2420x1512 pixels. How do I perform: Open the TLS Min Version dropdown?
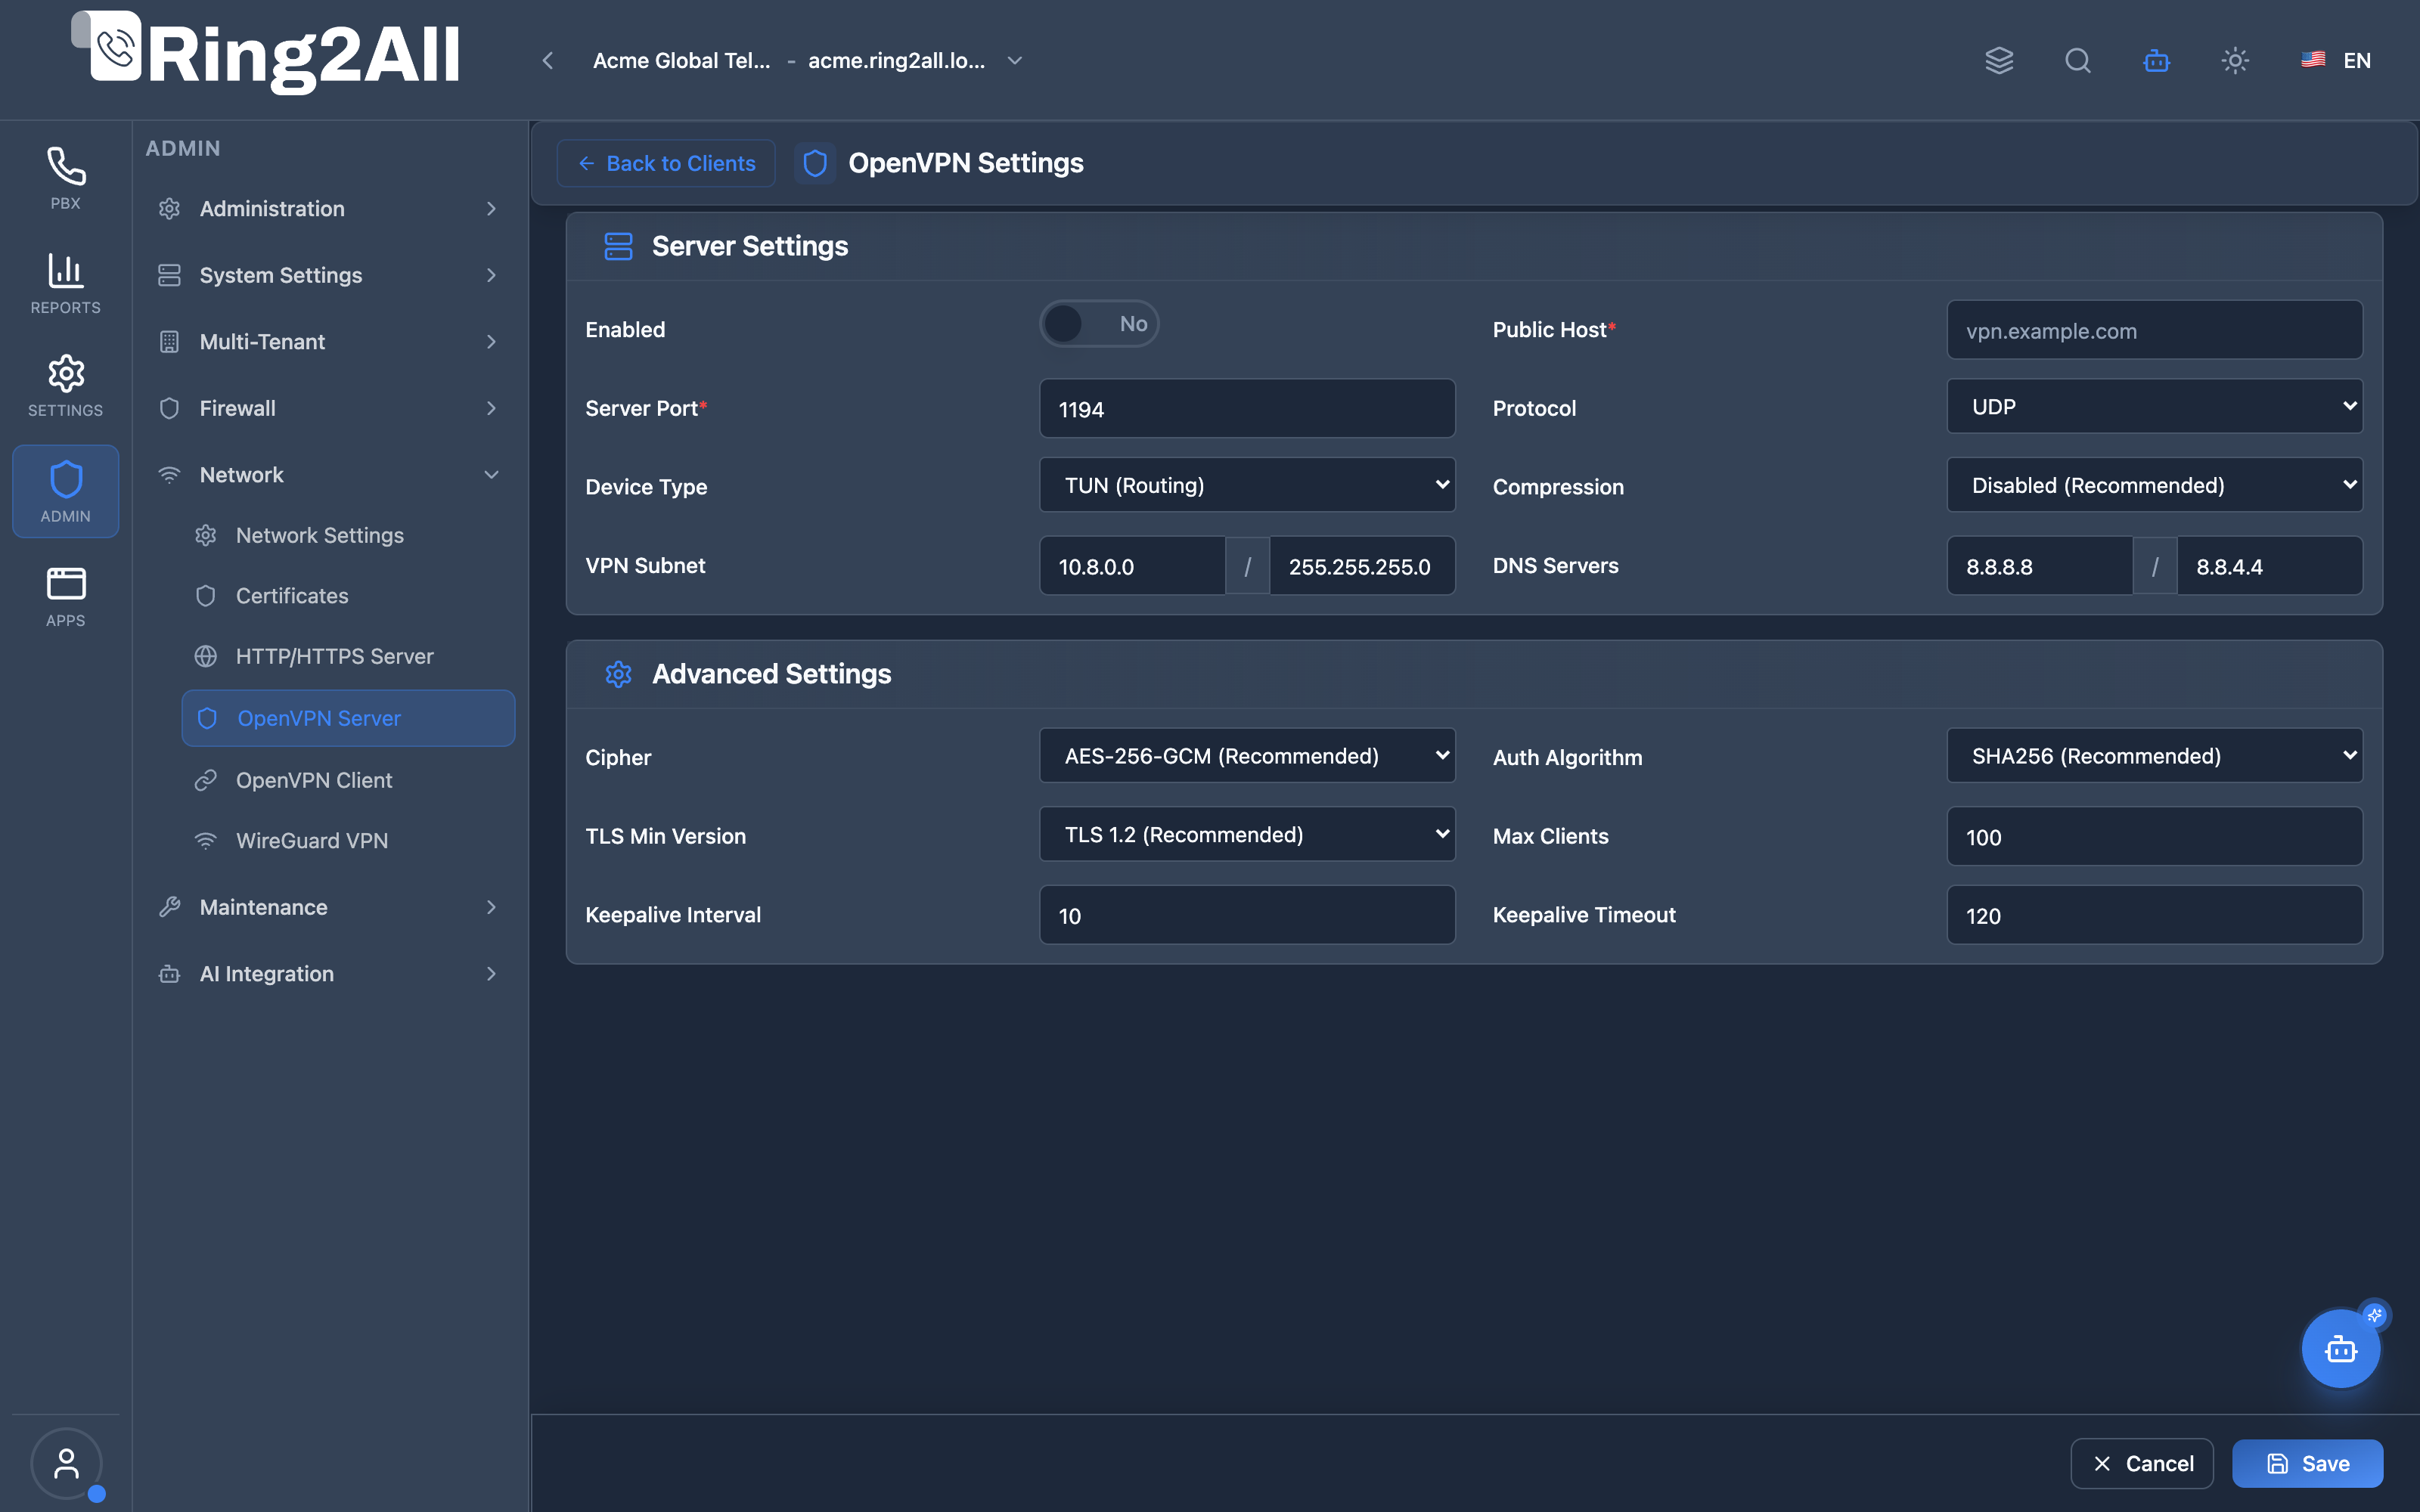[1247, 834]
